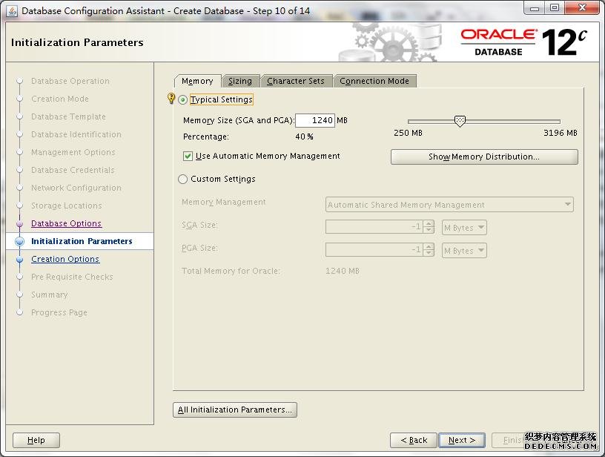Open the SGA Size units dropdown
The image size is (605, 457).
pyautogui.click(x=464, y=228)
